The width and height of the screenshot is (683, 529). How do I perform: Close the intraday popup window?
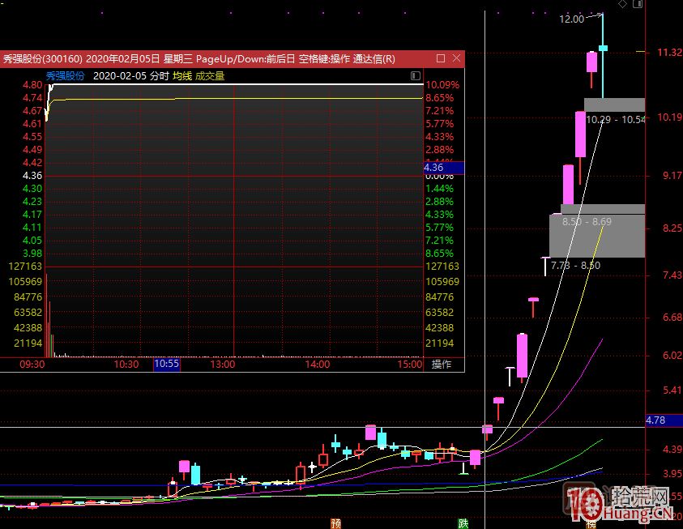coord(456,58)
